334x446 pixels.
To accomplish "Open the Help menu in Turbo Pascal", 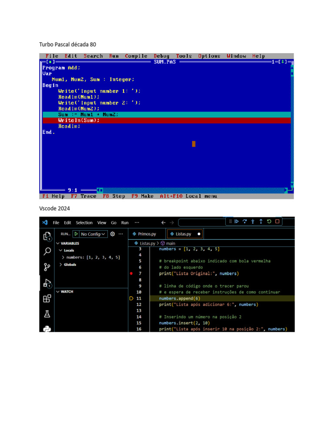I will 258,56.
